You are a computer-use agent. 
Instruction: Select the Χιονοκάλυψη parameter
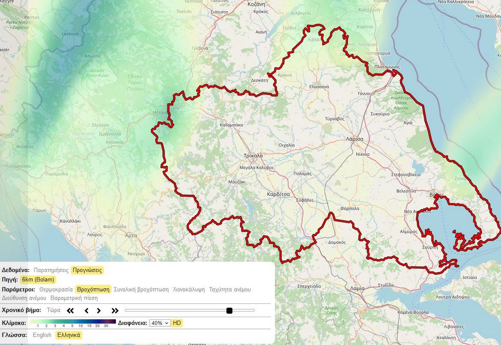pyautogui.click(x=189, y=289)
